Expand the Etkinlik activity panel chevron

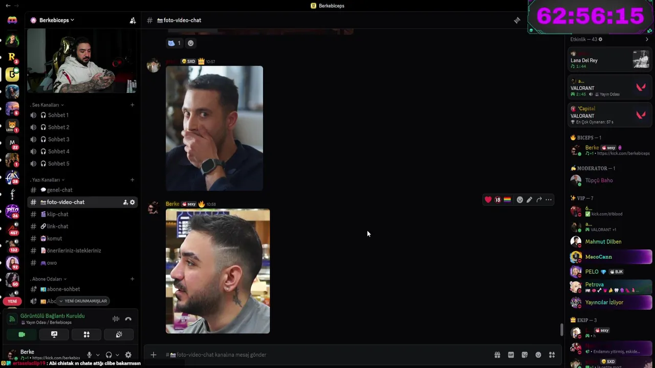pos(647,39)
